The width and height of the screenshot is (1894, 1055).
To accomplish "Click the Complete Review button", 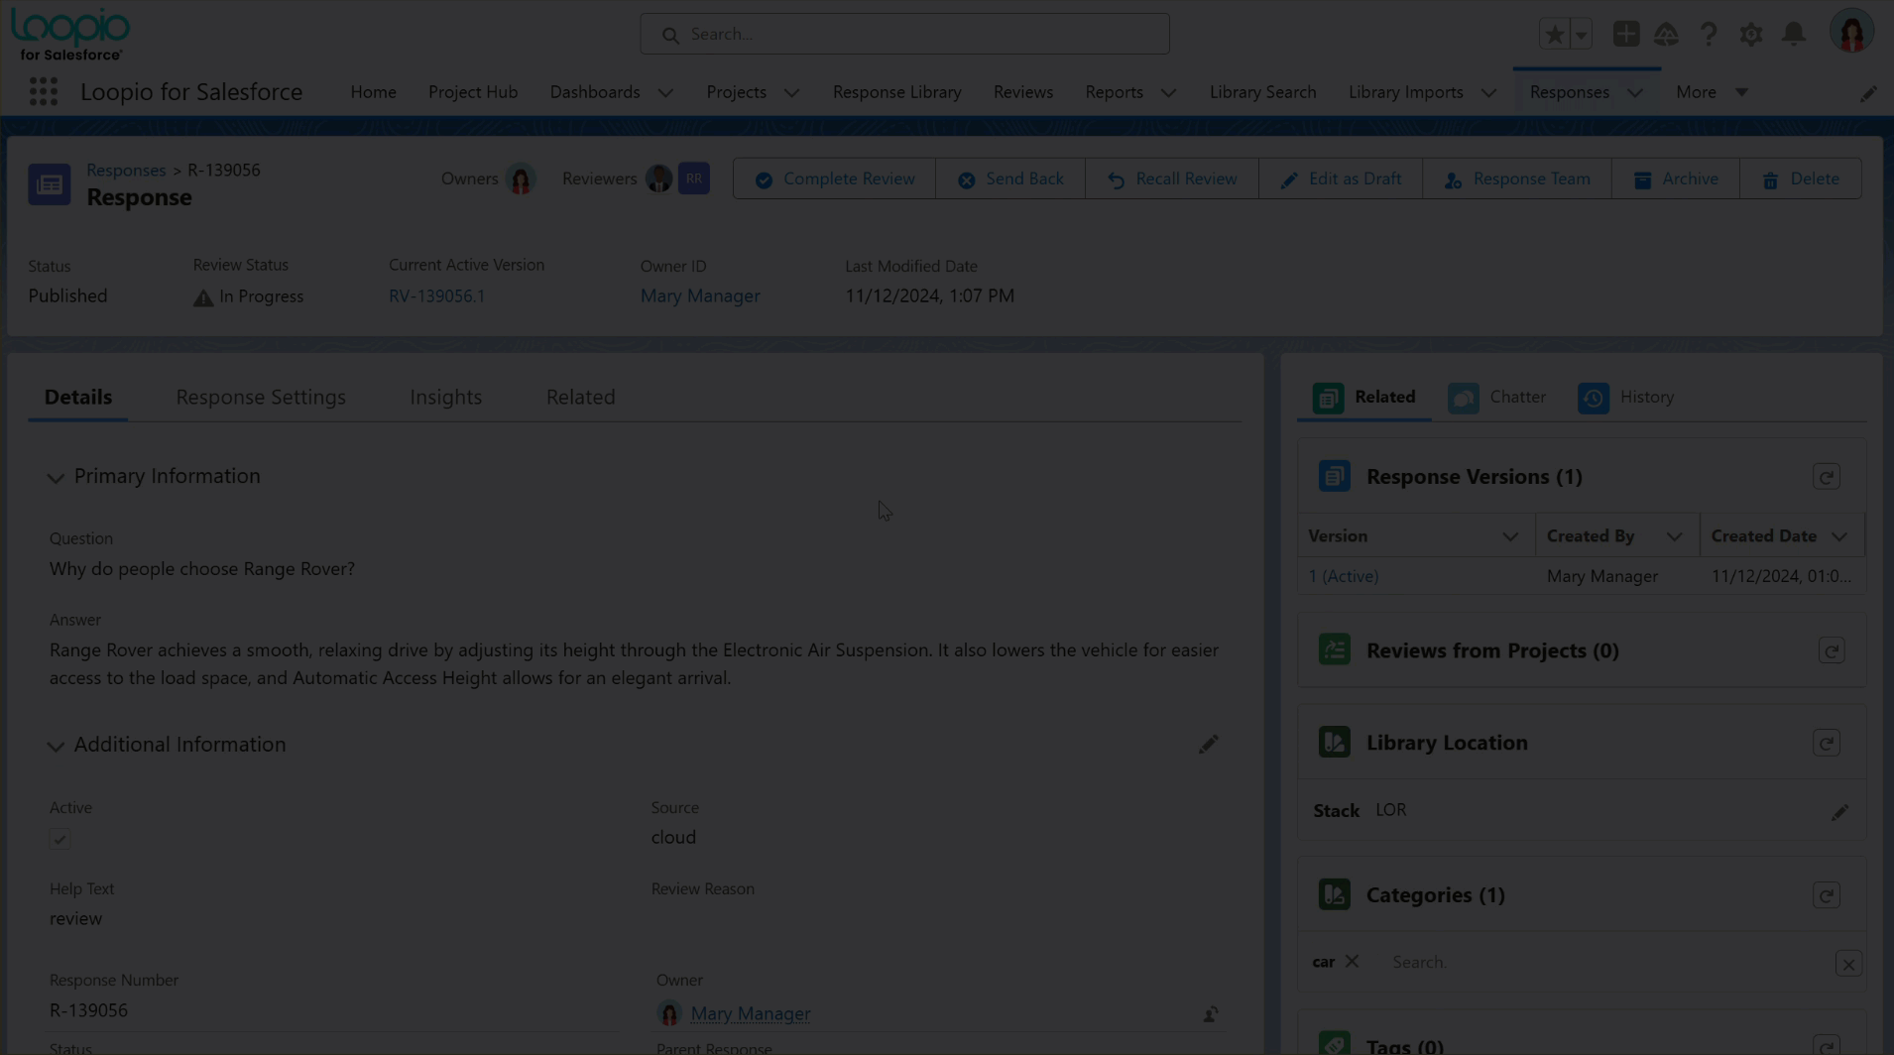I will pyautogui.click(x=834, y=179).
